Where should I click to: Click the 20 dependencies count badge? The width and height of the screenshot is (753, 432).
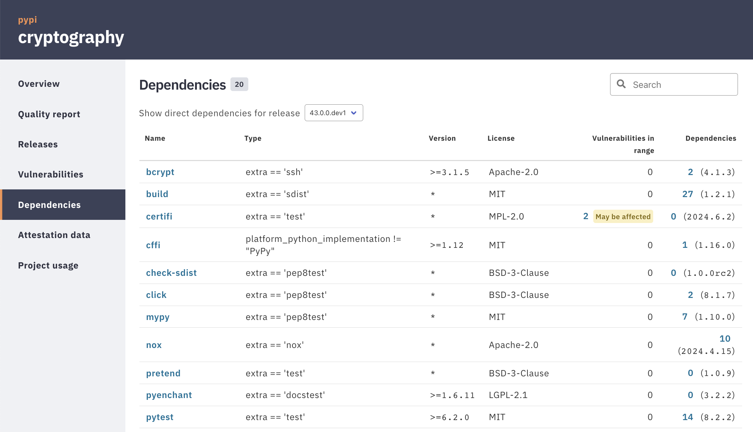click(x=239, y=84)
